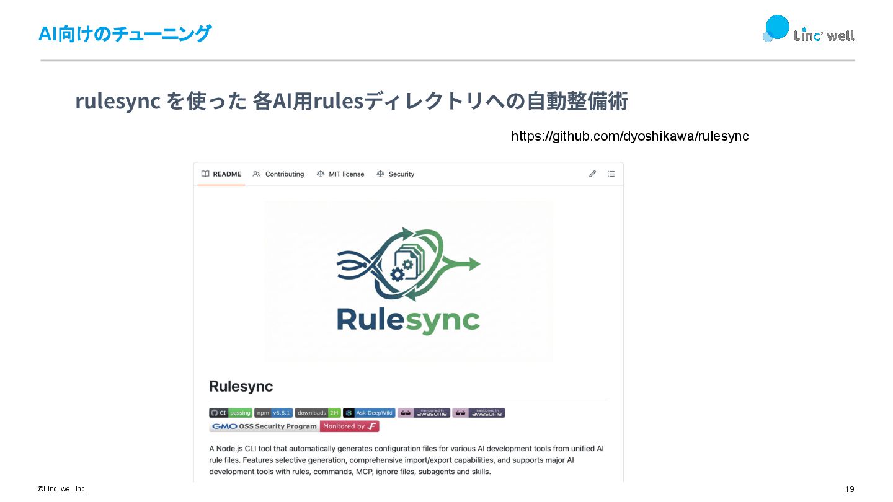Click the ©Linc' well inc. footer text
This screenshot has width=893, height=502.
click(x=62, y=489)
